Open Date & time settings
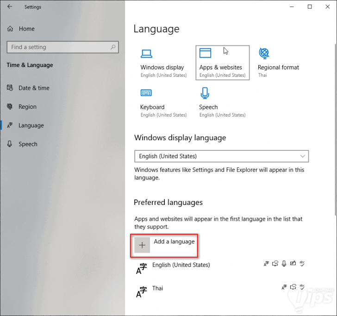Image resolution: width=337 pixels, height=316 pixels. (x=28, y=88)
